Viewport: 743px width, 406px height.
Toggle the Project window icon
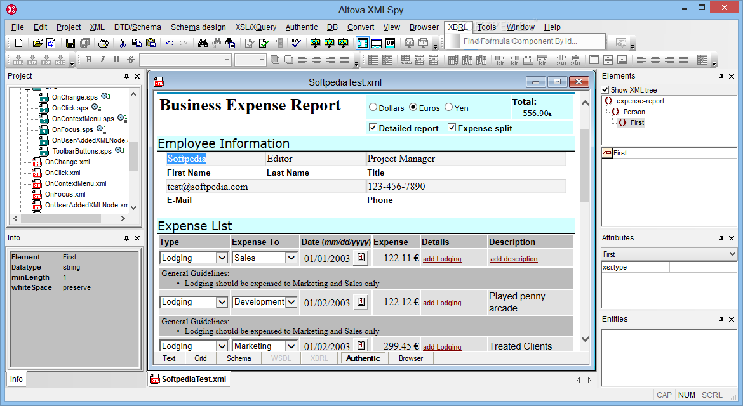(x=363, y=43)
